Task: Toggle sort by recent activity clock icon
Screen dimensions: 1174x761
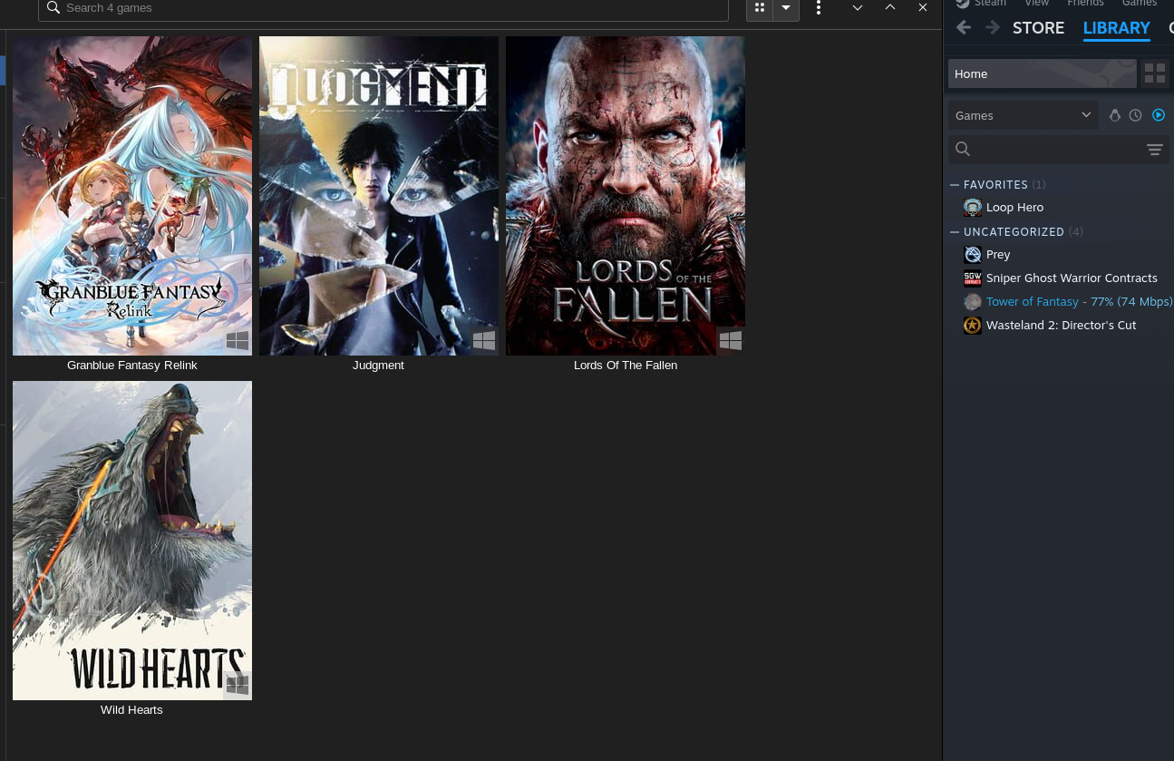Action: pos(1135,115)
